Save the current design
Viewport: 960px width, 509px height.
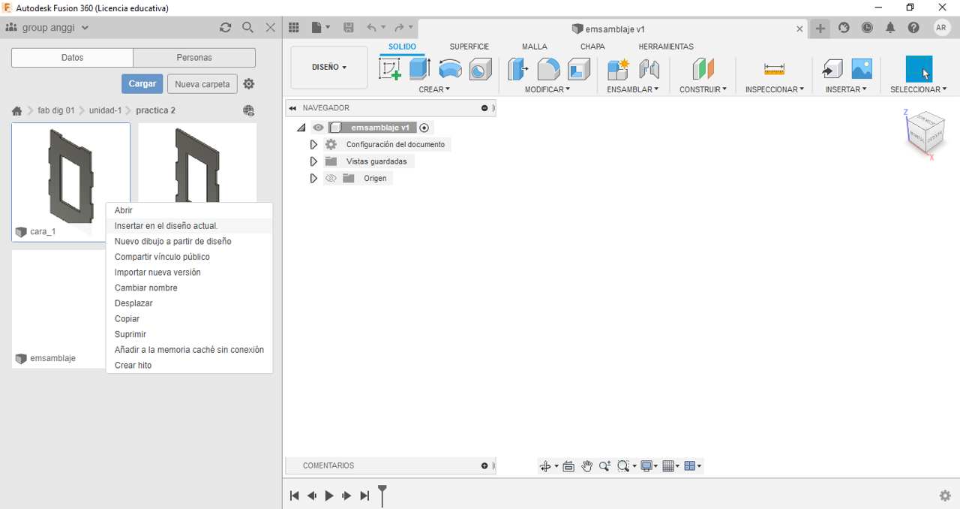349,28
